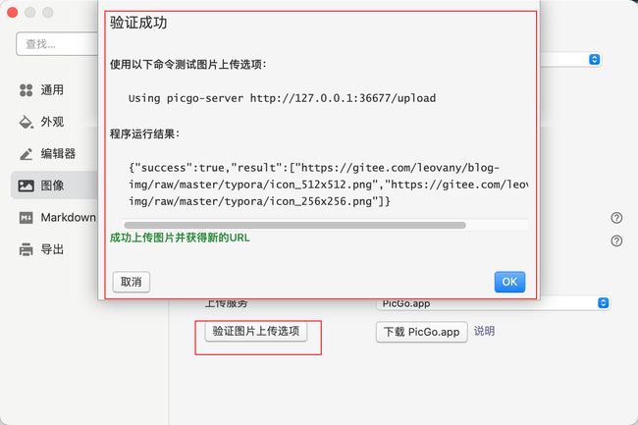Click the upper question mark help icon

click(x=616, y=218)
